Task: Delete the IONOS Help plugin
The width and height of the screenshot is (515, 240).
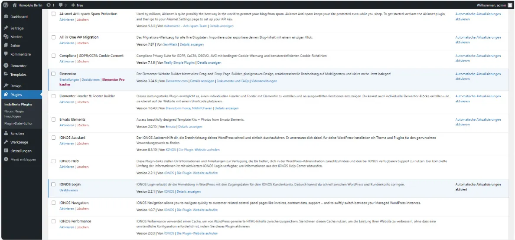Action: 83,167
